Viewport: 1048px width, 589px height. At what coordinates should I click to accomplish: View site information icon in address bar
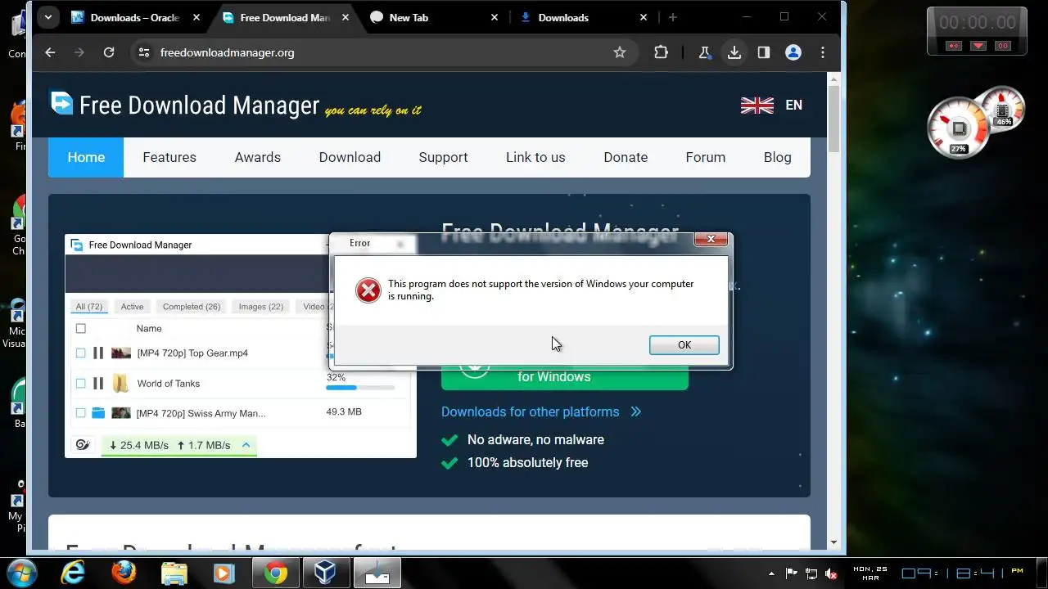pos(144,52)
